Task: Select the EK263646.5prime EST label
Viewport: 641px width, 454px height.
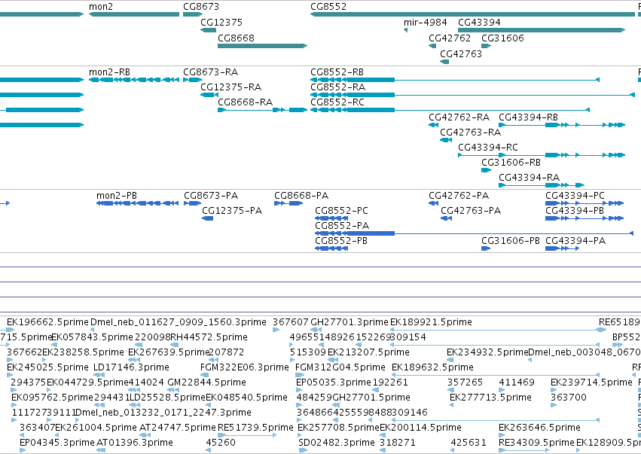Action: [x=539, y=428]
